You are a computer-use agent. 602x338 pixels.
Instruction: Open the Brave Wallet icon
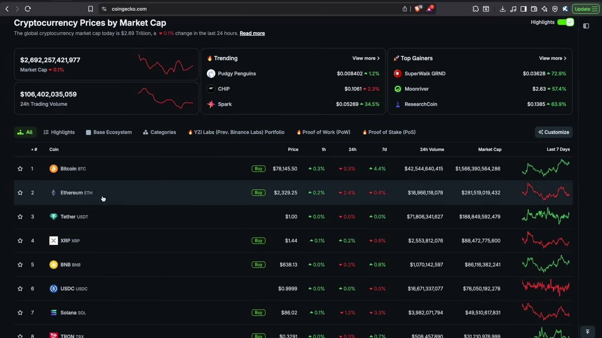coord(534,9)
